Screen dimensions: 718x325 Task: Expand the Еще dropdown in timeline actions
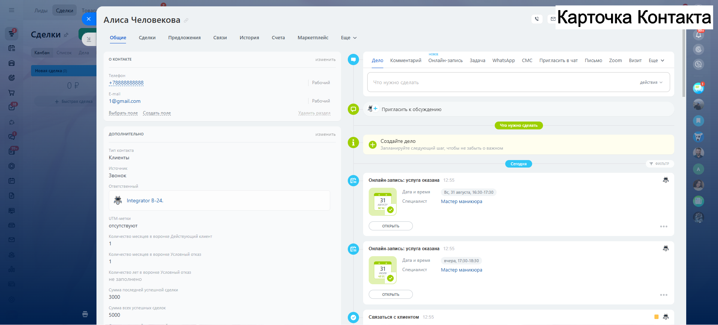click(x=656, y=61)
